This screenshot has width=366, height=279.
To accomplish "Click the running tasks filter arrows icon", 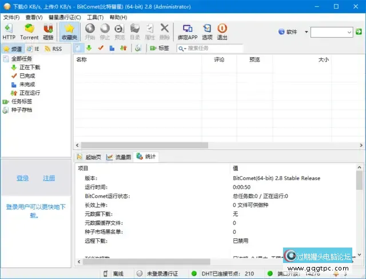I will (x=124, y=48).
